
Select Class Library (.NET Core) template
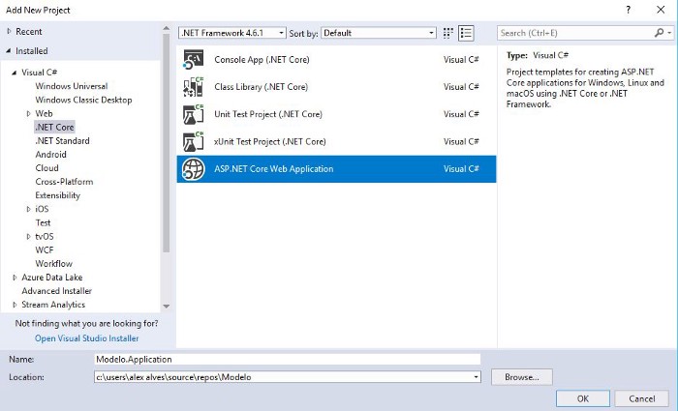pos(336,87)
